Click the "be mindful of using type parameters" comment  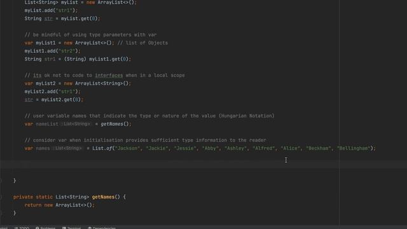click(x=90, y=35)
